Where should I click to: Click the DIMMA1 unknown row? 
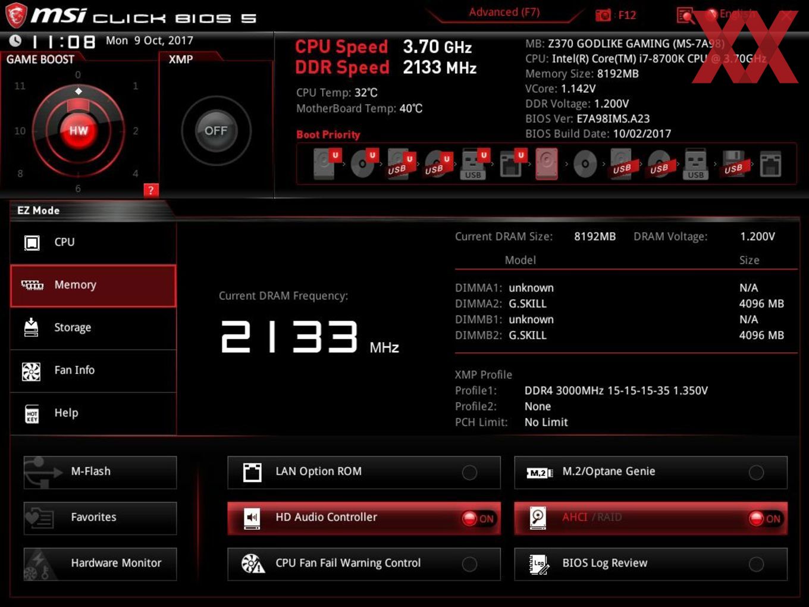pyautogui.click(x=619, y=288)
